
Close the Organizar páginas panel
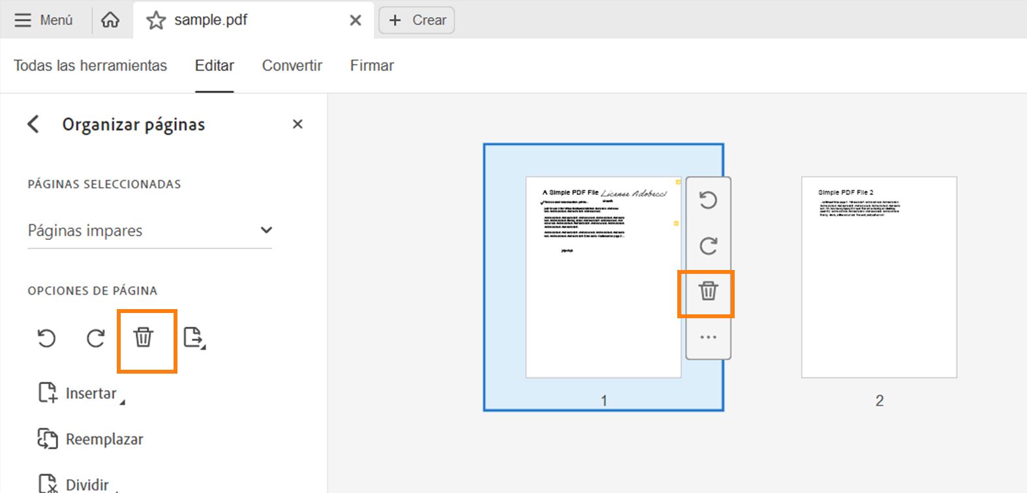pyautogui.click(x=298, y=124)
